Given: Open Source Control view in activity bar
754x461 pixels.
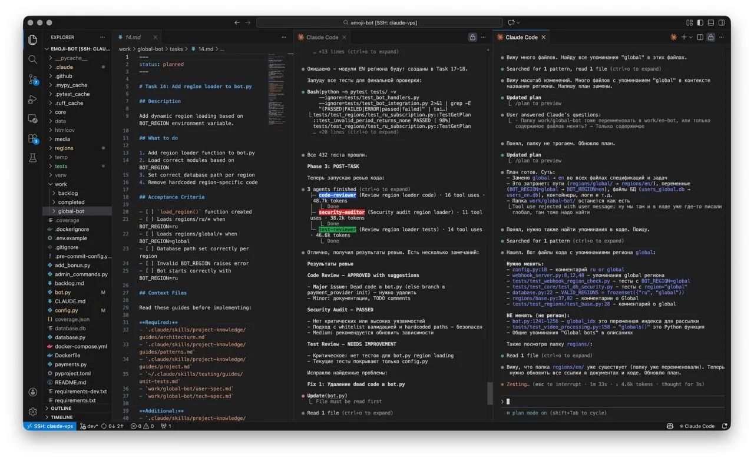Looking at the screenshot, I should 33,79.
